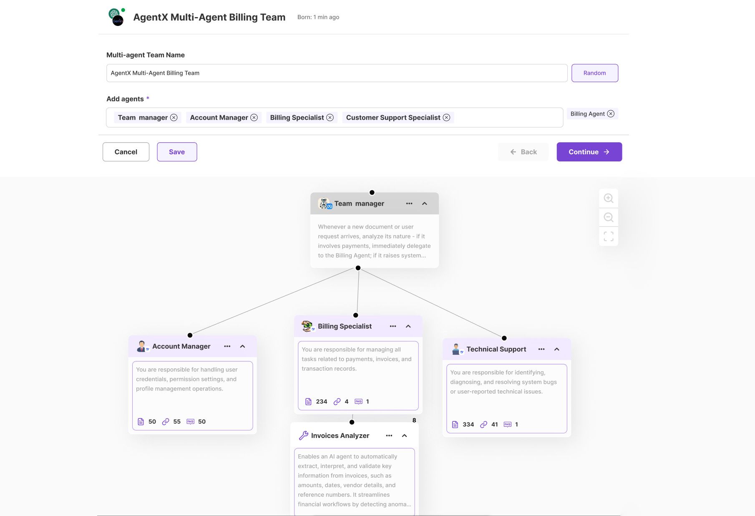Click Invoices Analyzer connector dot
The width and height of the screenshot is (755, 516).
click(352, 422)
